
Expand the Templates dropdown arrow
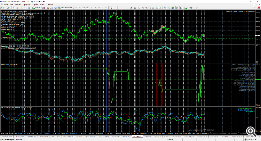(x=198, y=8)
